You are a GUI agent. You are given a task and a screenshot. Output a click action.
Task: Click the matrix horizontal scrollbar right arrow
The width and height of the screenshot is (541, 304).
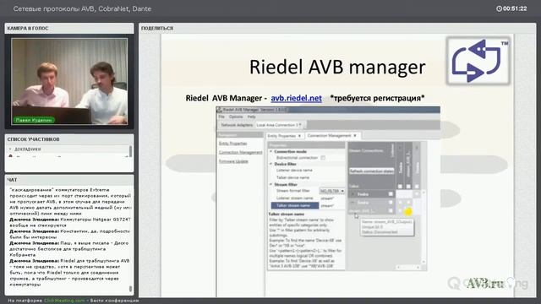tap(418, 267)
